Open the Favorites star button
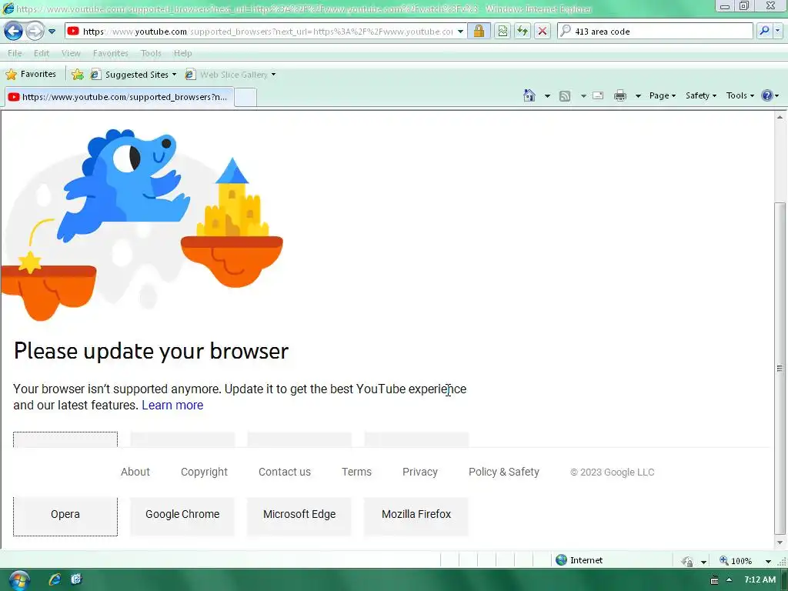The height and width of the screenshot is (591, 788). coord(31,75)
